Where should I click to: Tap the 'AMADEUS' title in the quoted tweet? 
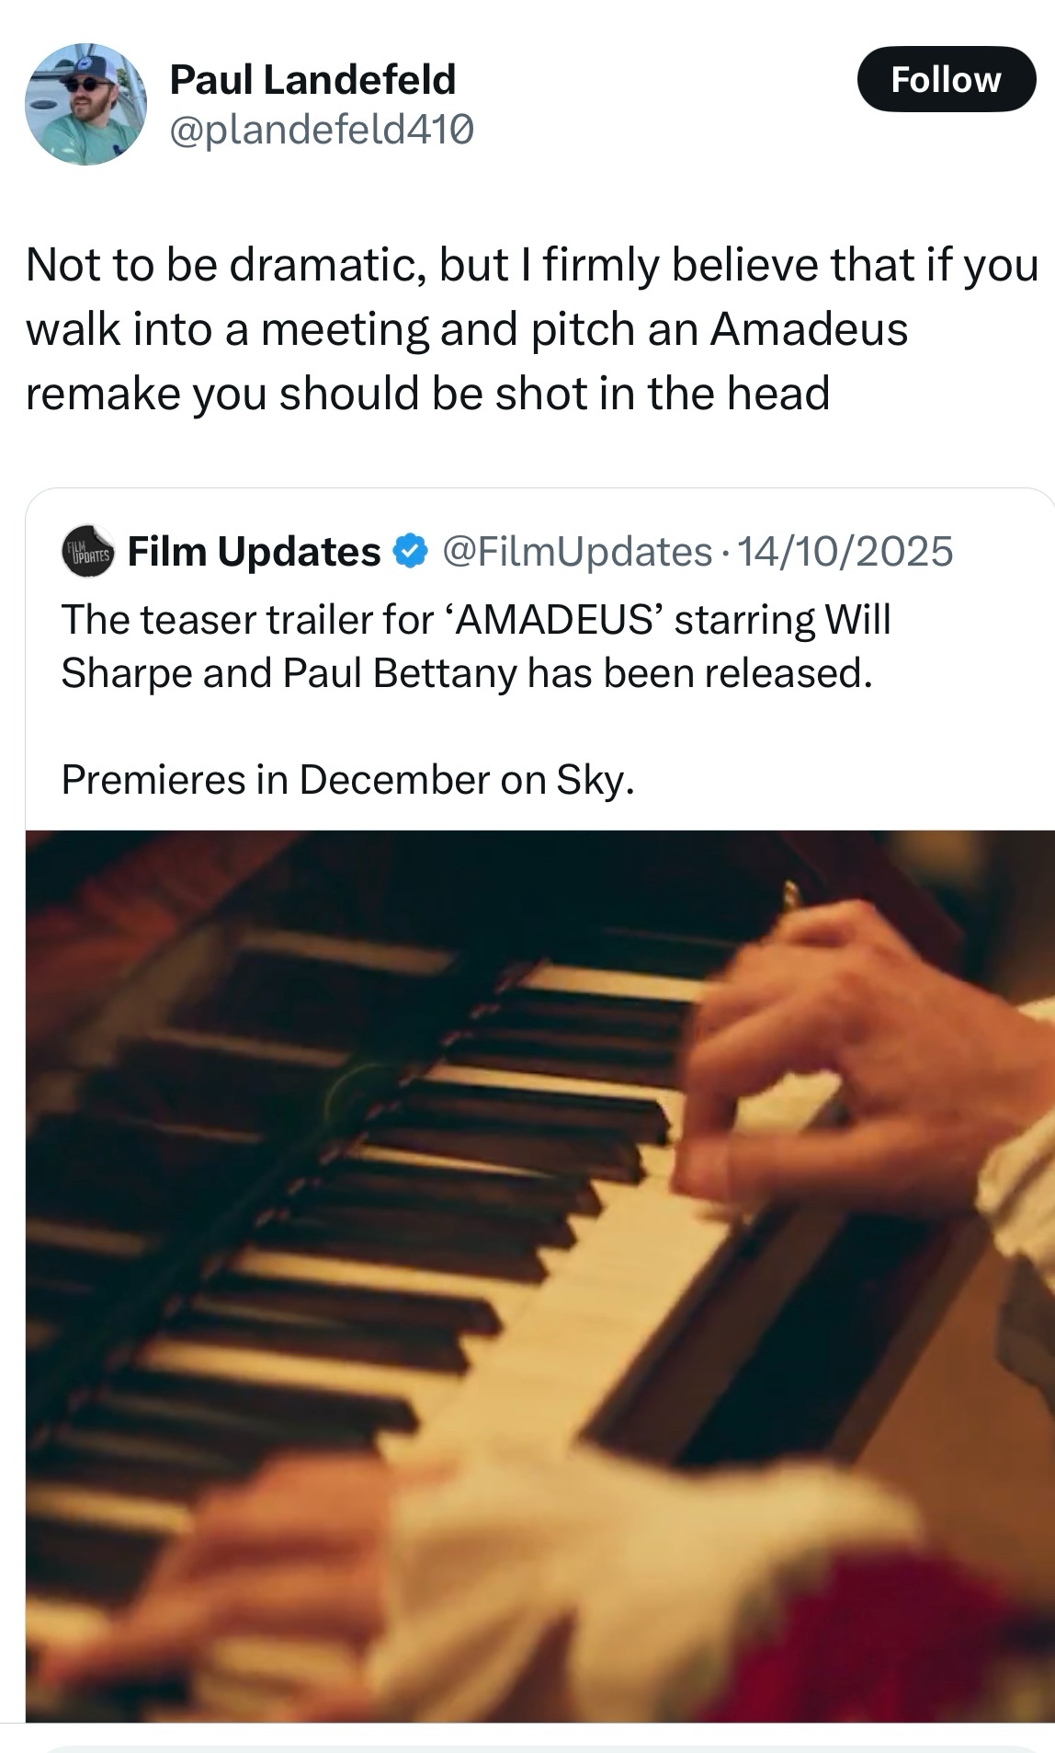point(553,620)
